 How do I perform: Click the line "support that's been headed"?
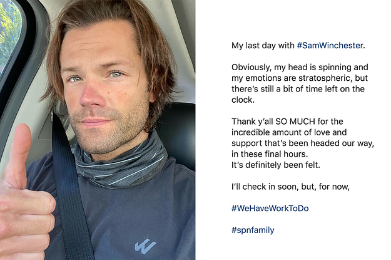(x=303, y=143)
